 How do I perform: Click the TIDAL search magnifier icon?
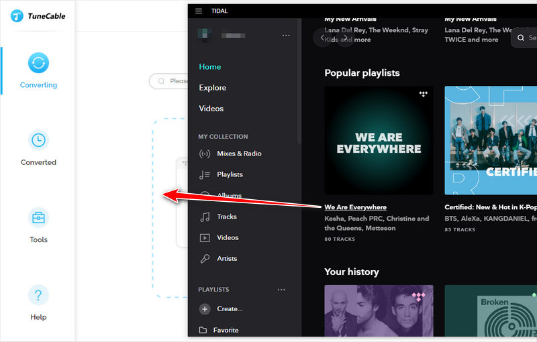pos(521,38)
